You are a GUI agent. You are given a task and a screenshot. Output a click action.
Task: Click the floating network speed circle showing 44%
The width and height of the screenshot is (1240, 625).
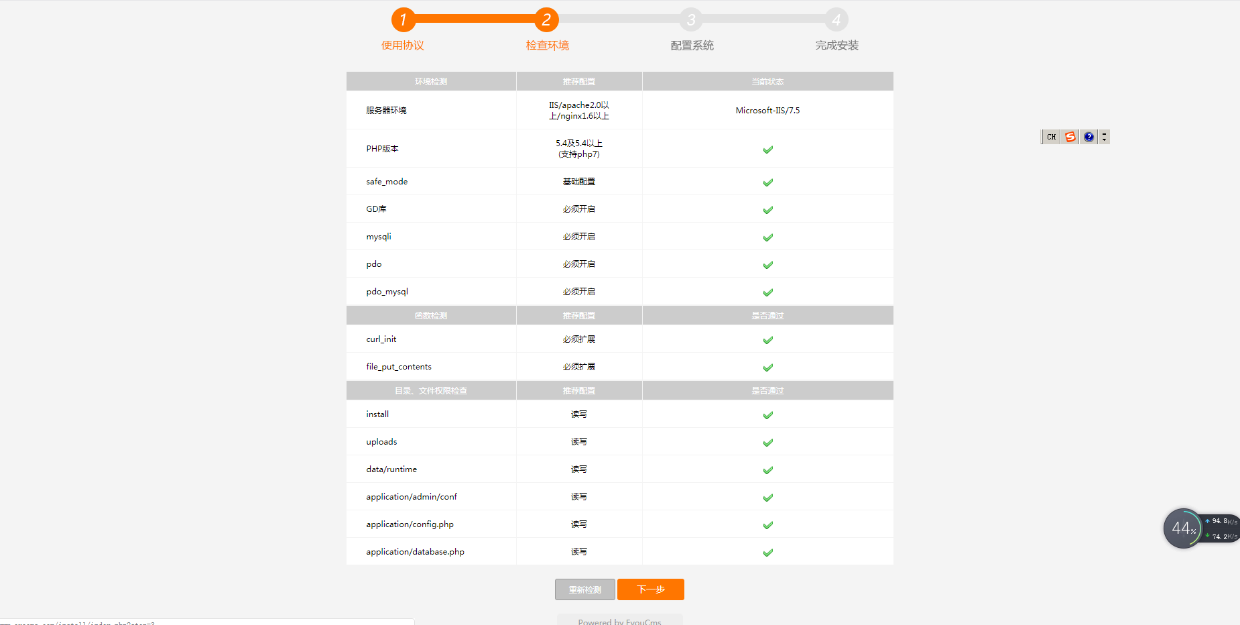click(x=1184, y=528)
